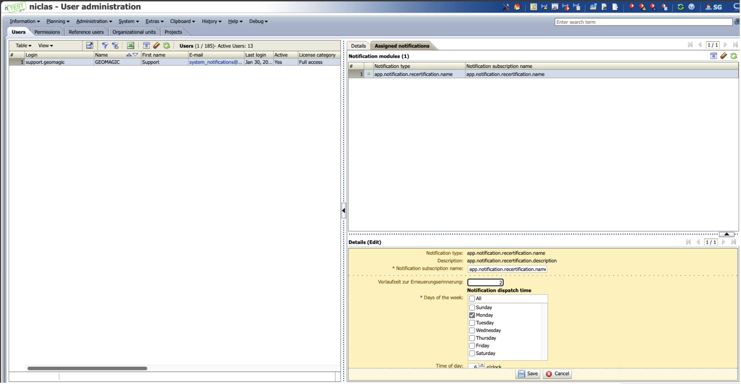Switch to the Details tab
This screenshot has width=741, height=384.
pyautogui.click(x=358, y=46)
